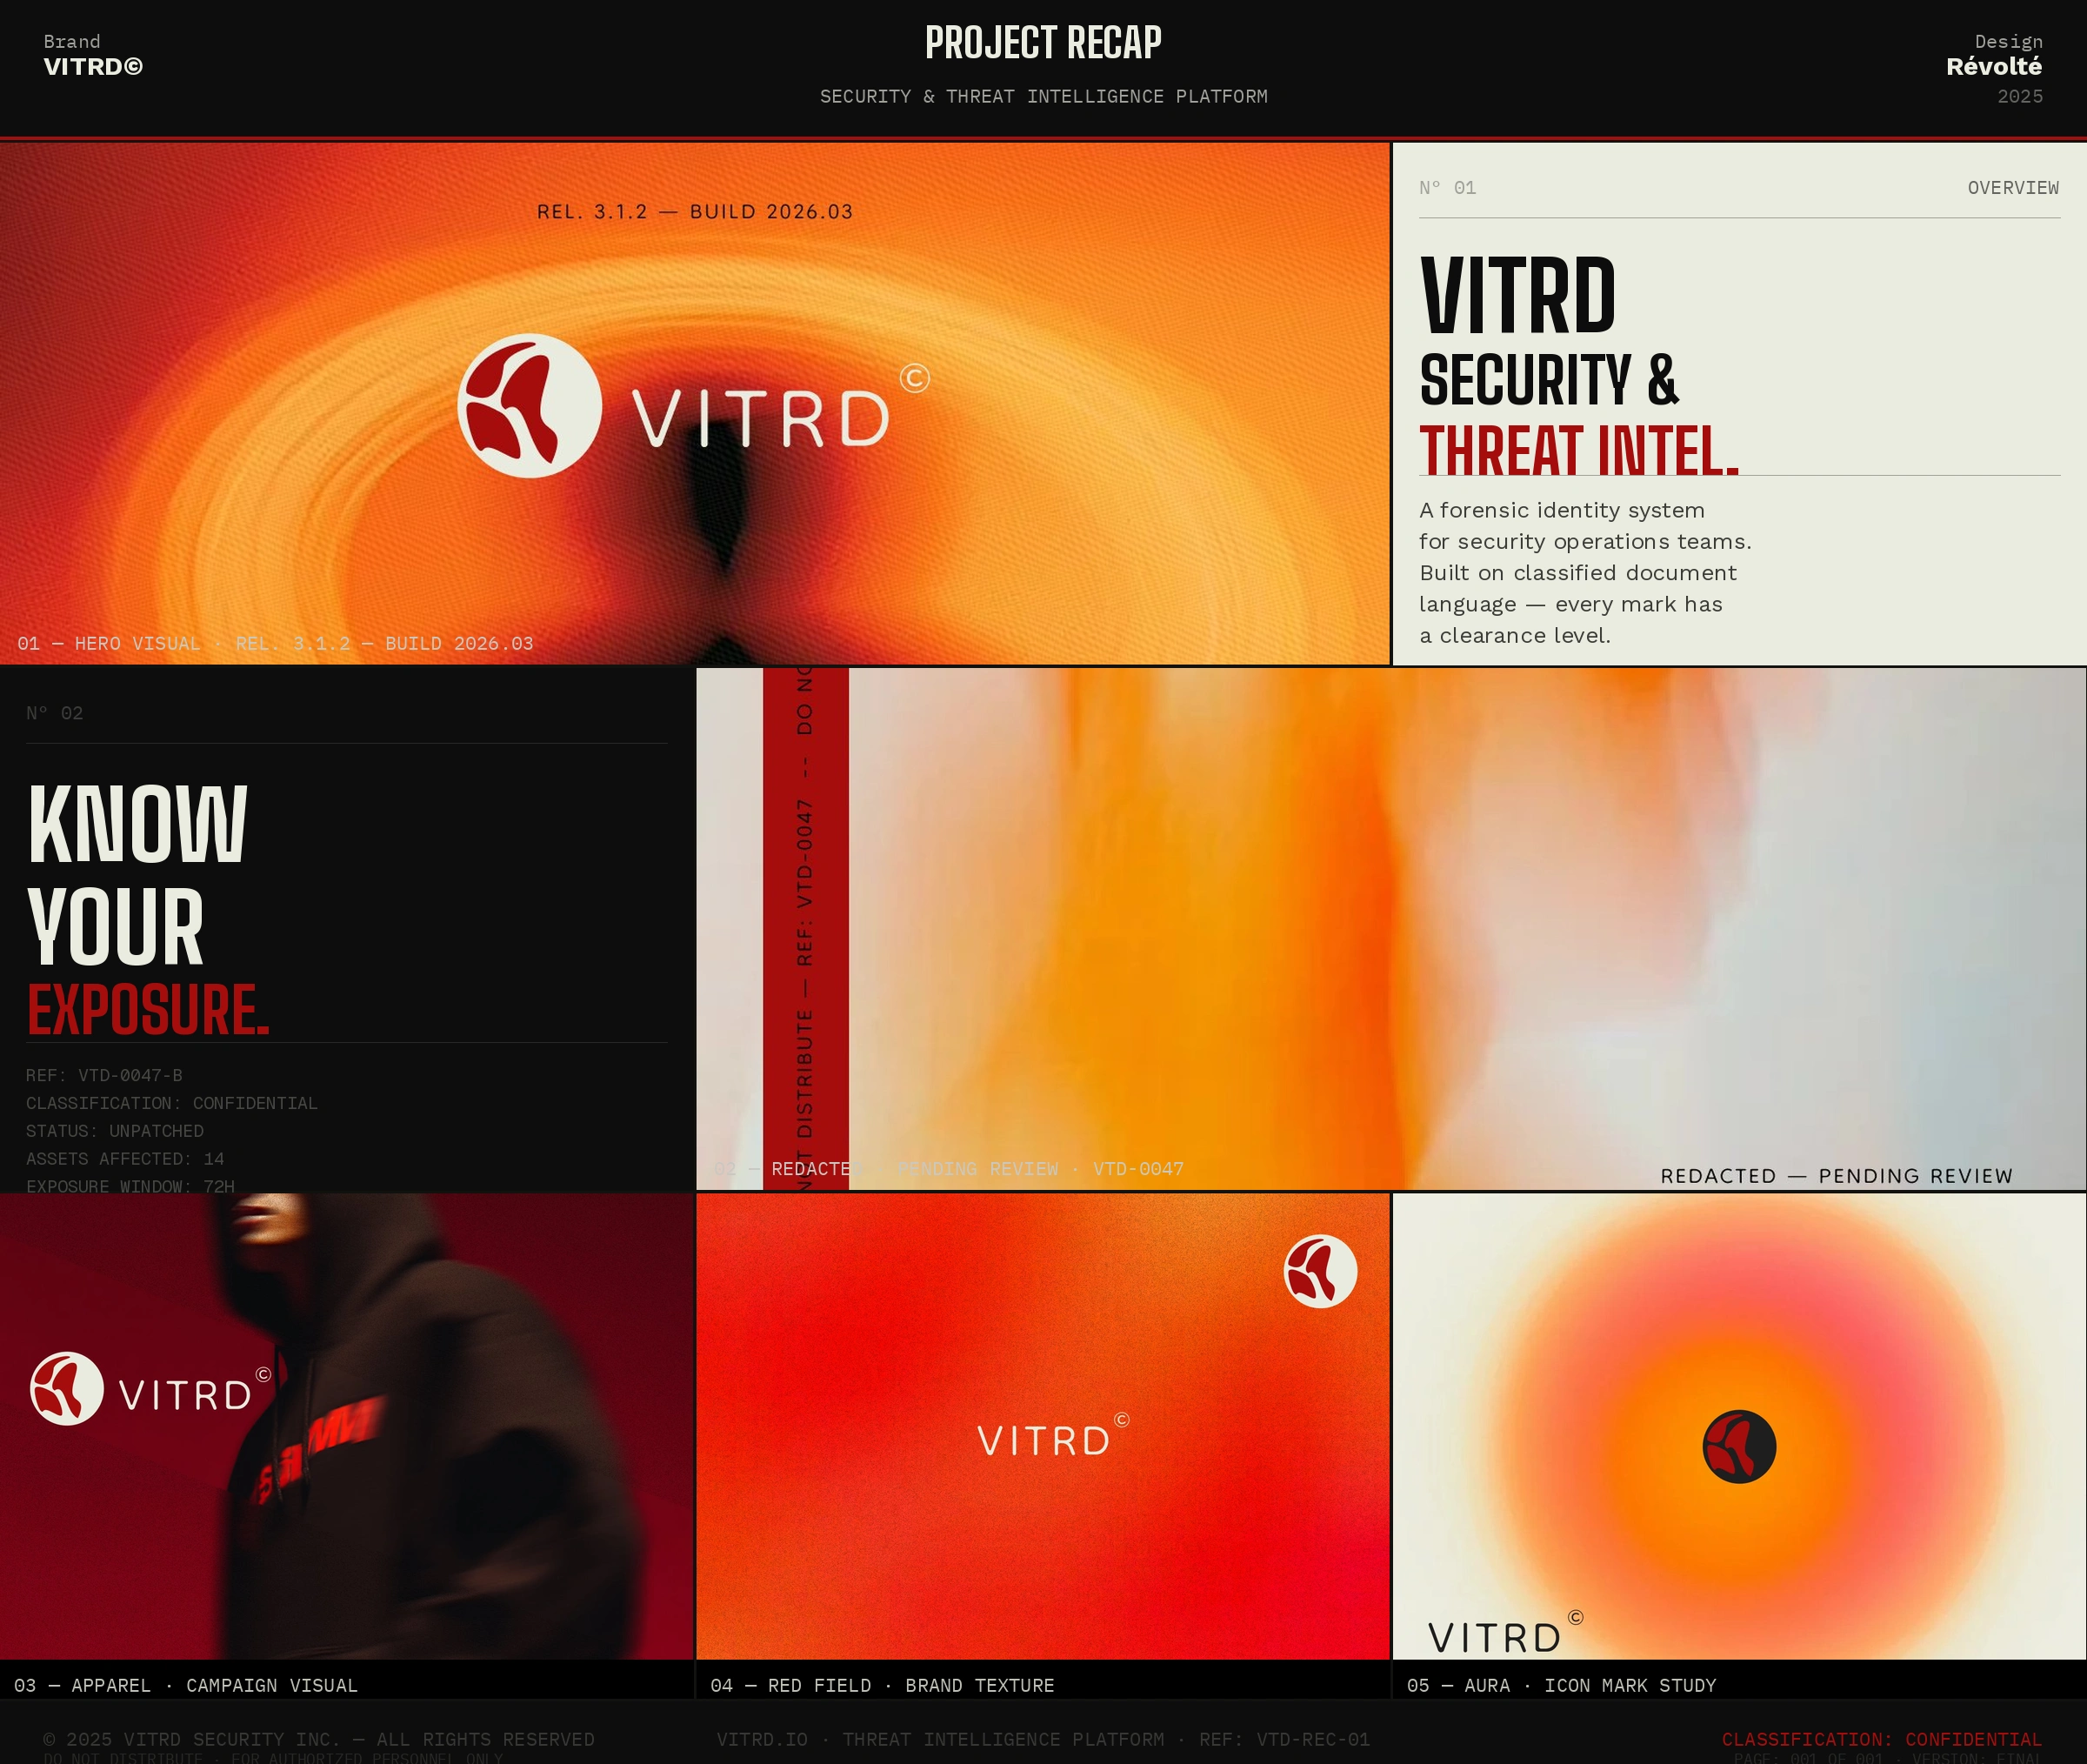Click the VITRD wordmark on apparel visual

click(186, 1395)
